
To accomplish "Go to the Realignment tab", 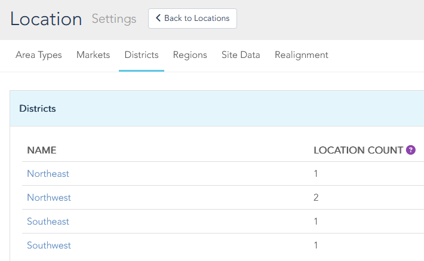I will pos(302,55).
